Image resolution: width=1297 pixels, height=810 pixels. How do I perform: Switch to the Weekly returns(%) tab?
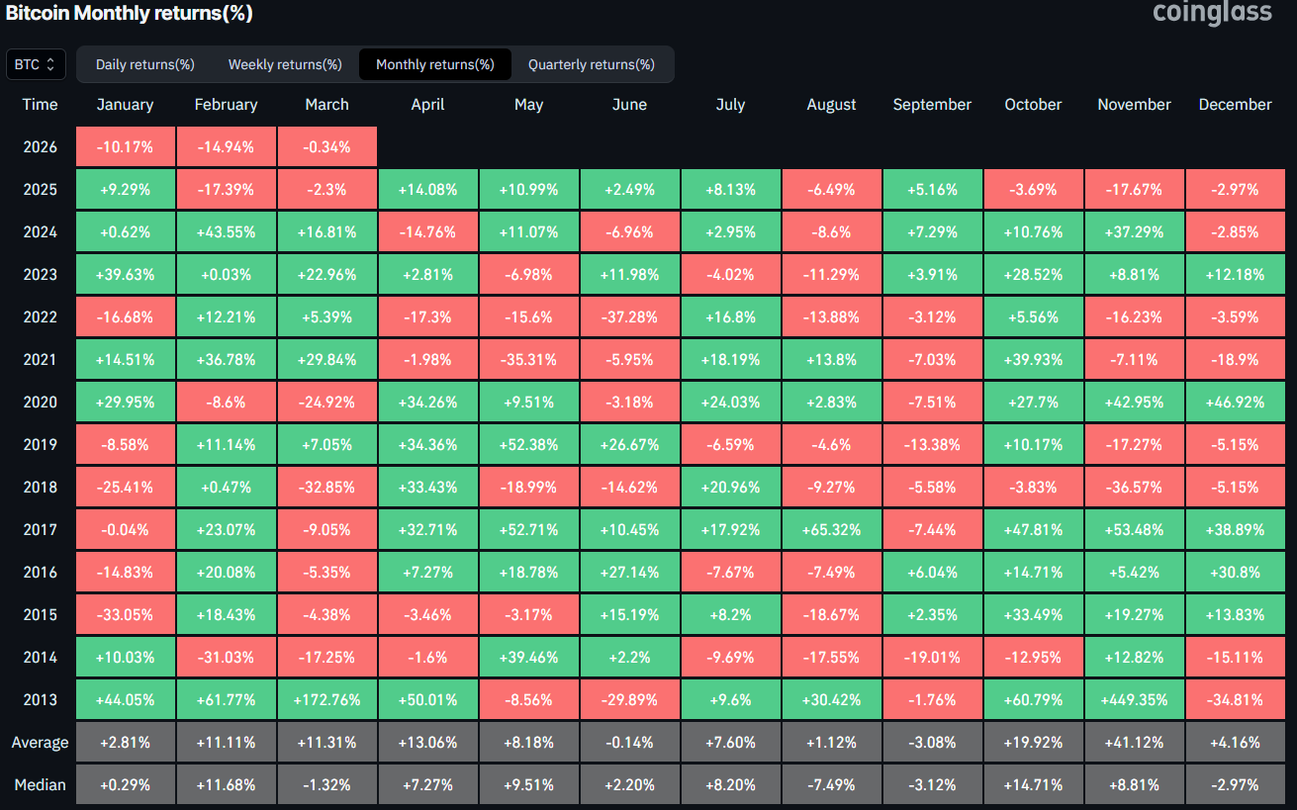[284, 63]
